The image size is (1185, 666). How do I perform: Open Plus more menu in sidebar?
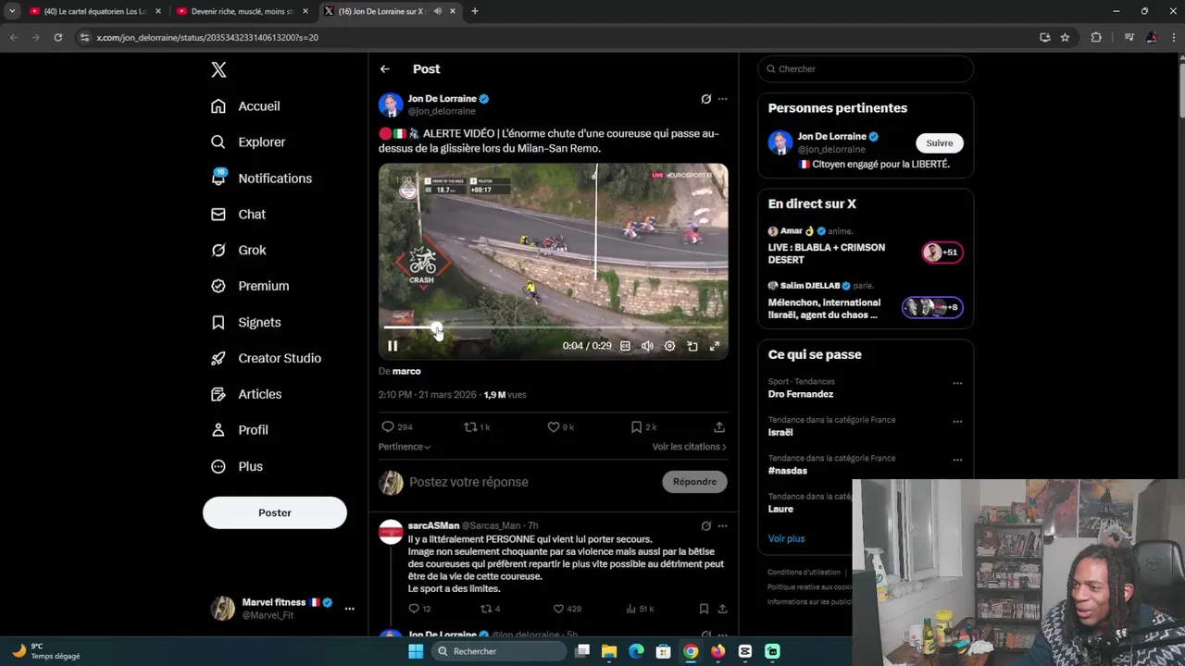pos(238,467)
